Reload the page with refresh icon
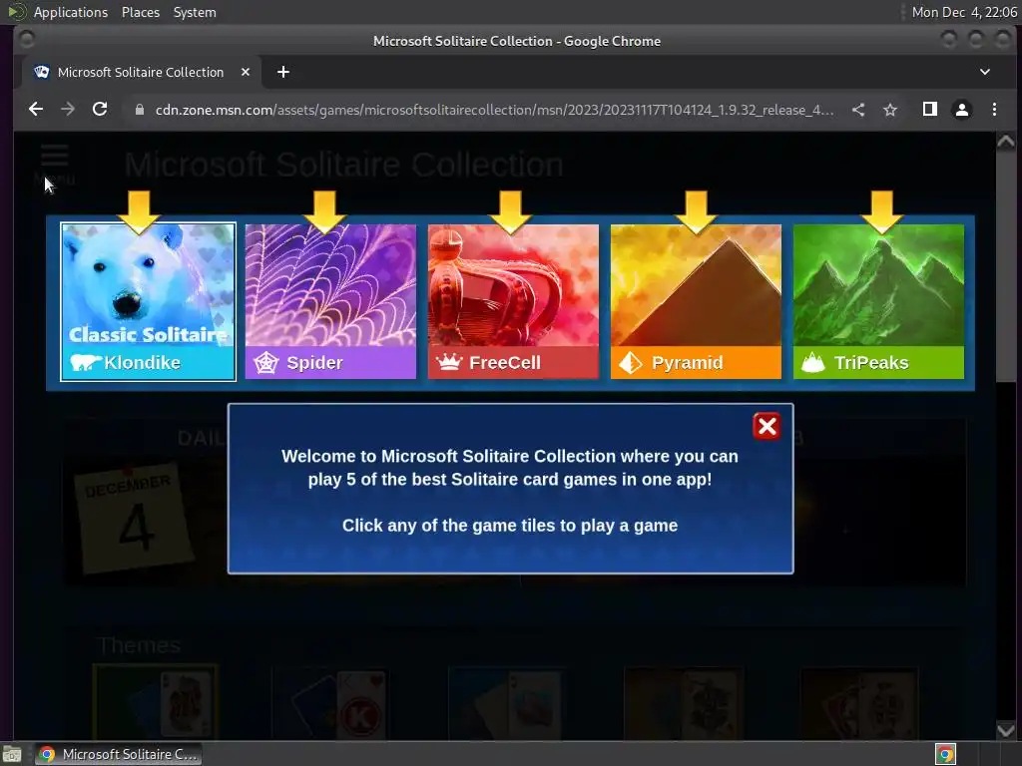 [100, 110]
